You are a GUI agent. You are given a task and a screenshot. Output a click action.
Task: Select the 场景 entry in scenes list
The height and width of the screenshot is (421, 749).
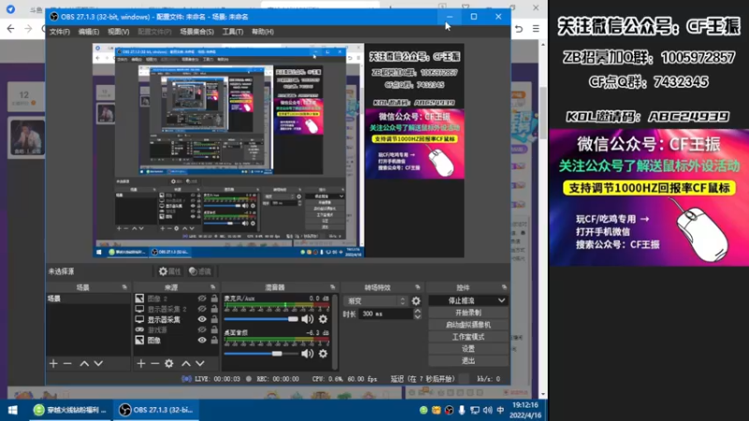[x=88, y=298]
